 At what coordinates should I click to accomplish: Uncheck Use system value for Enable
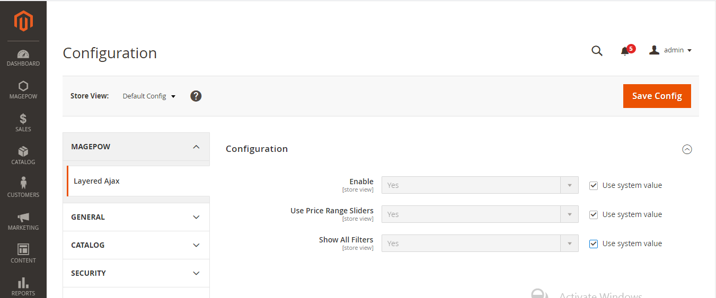[x=594, y=186]
